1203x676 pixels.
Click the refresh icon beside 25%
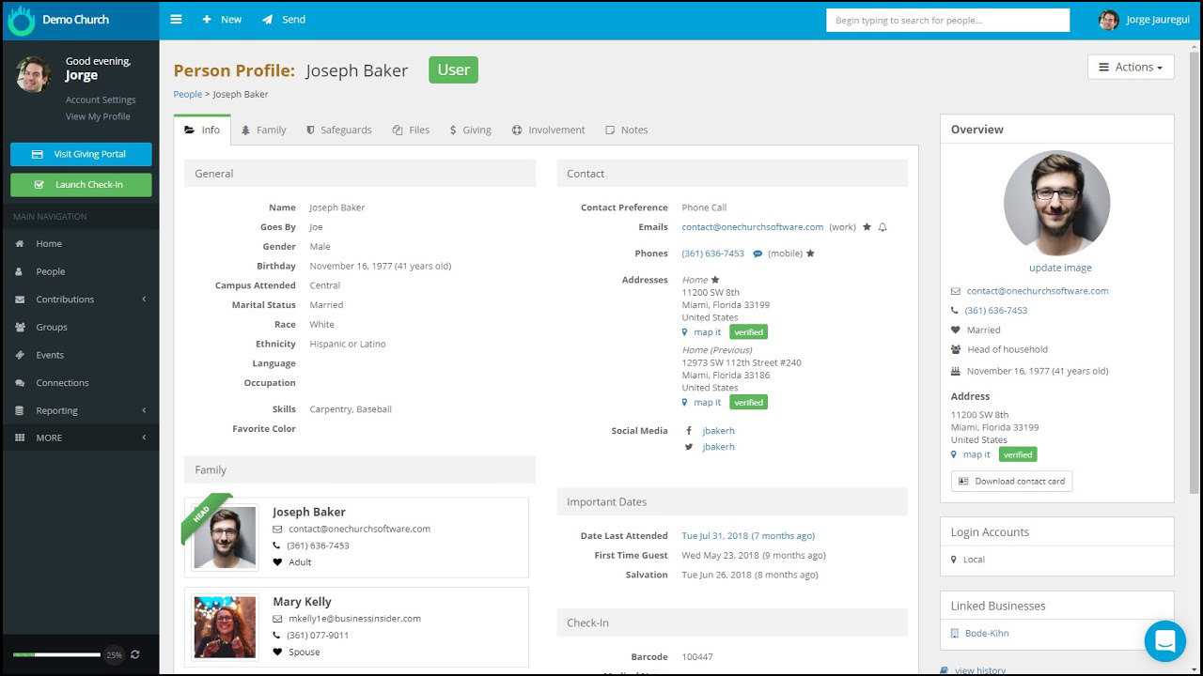[135, 654]
